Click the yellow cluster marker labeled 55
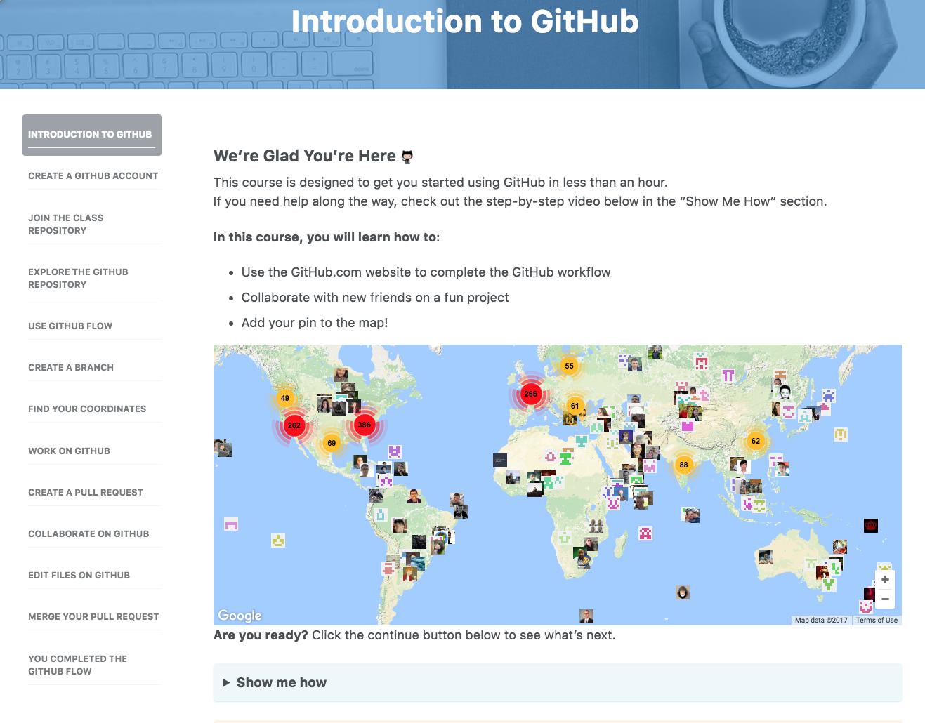The width and height of the screenshot is (925, 723). click(569, 366)
